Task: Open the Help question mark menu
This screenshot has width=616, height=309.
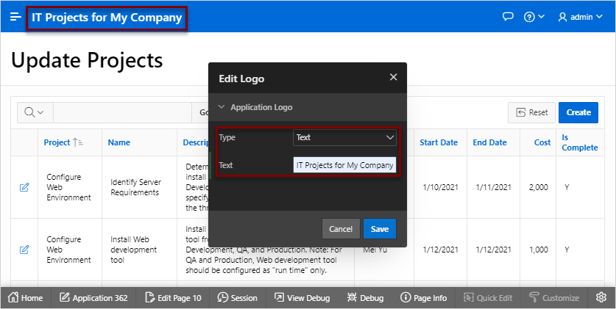Action: [x=534, y=17]
